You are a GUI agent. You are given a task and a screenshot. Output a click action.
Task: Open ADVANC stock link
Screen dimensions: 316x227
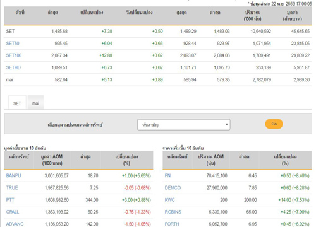pos(15,224)
